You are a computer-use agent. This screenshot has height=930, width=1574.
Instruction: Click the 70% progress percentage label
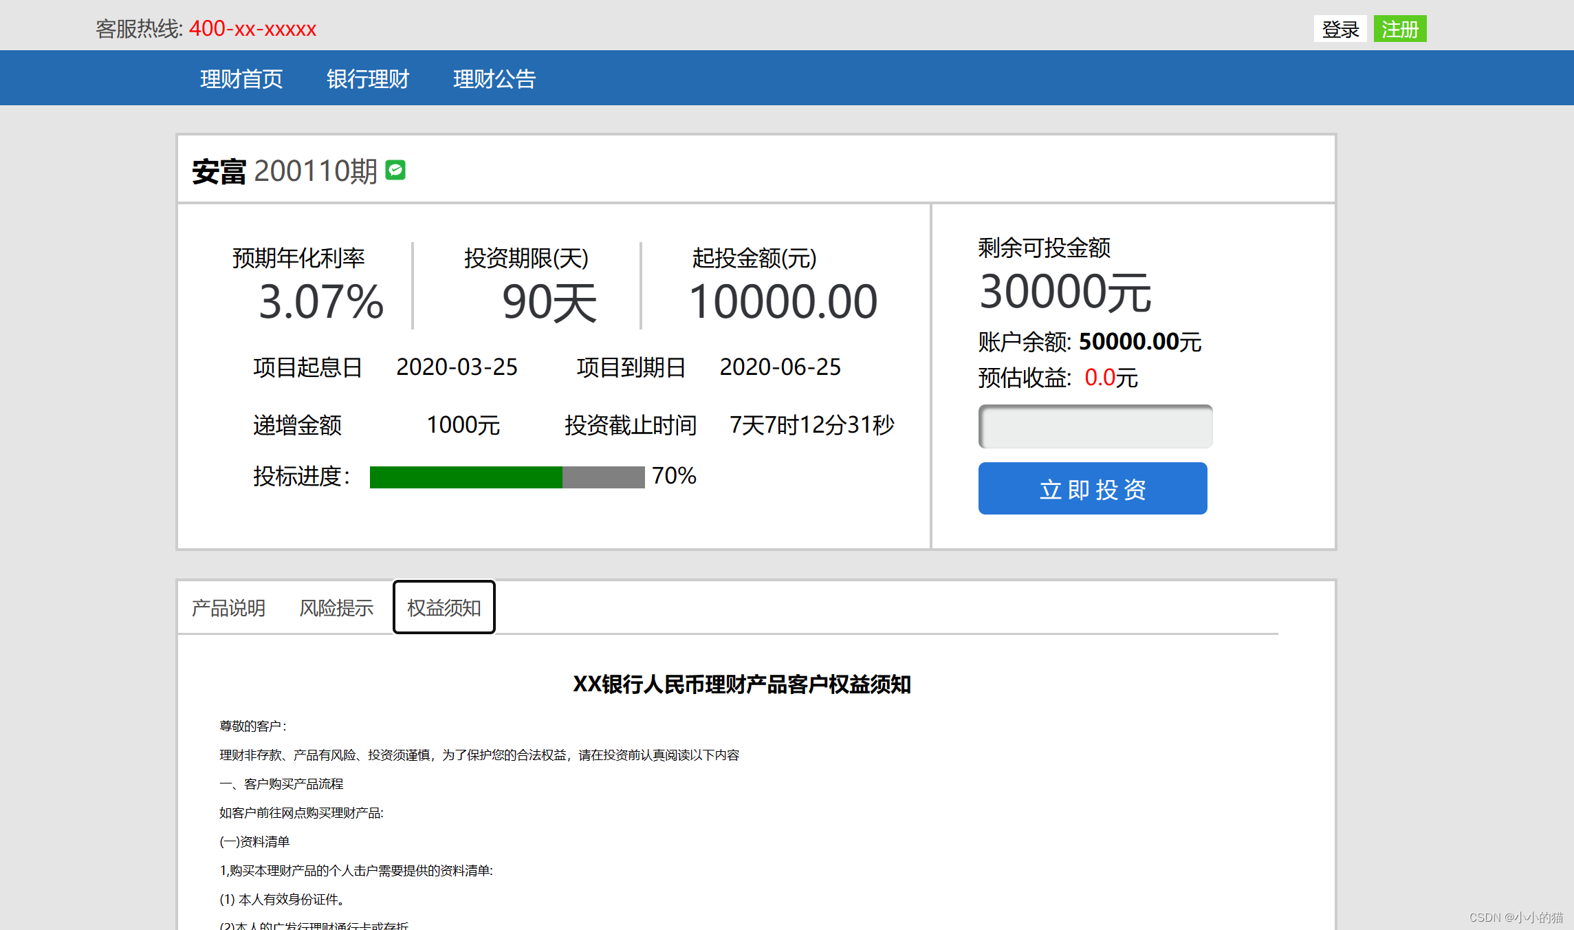pos(674,476)
